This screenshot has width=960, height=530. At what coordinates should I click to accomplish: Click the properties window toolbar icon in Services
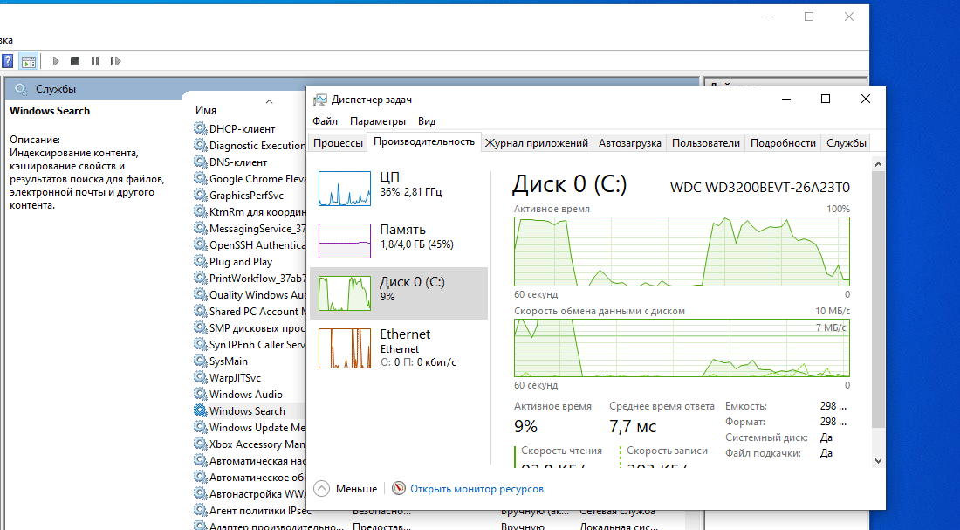tap(28, 61)
